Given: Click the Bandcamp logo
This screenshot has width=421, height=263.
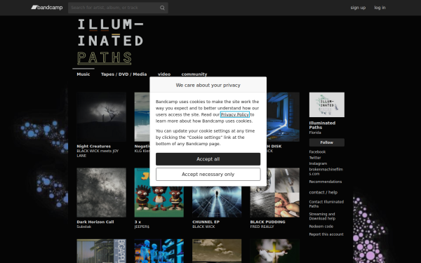Looking at the screenshot, I should (x=47, y=8).
